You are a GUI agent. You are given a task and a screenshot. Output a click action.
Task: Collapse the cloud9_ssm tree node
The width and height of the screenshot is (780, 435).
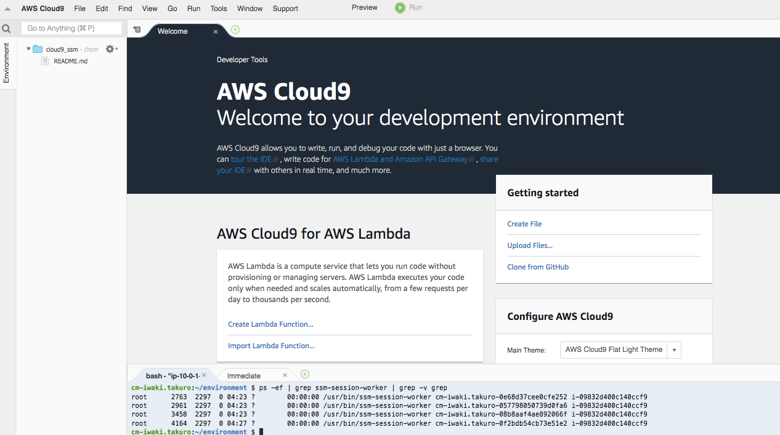(x=28, y=49)
